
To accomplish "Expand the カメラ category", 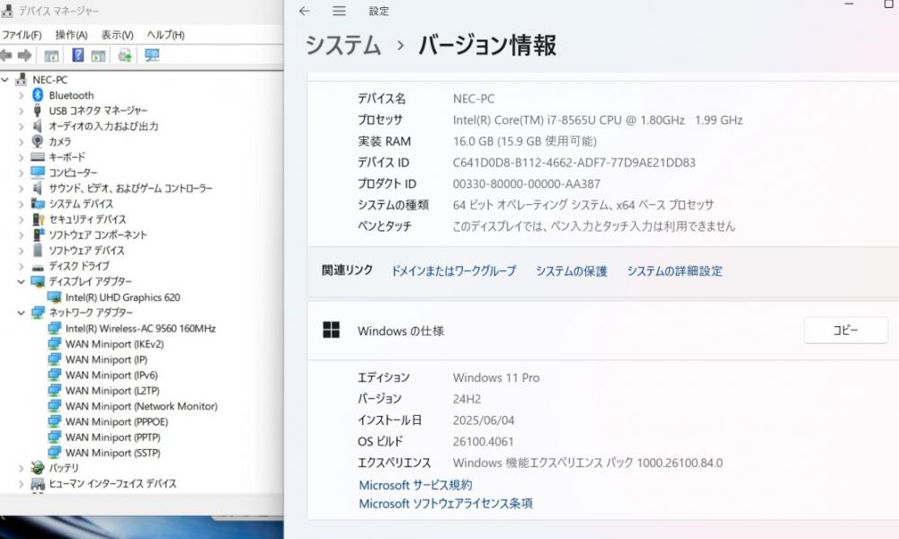I will [x=22, y=142].
